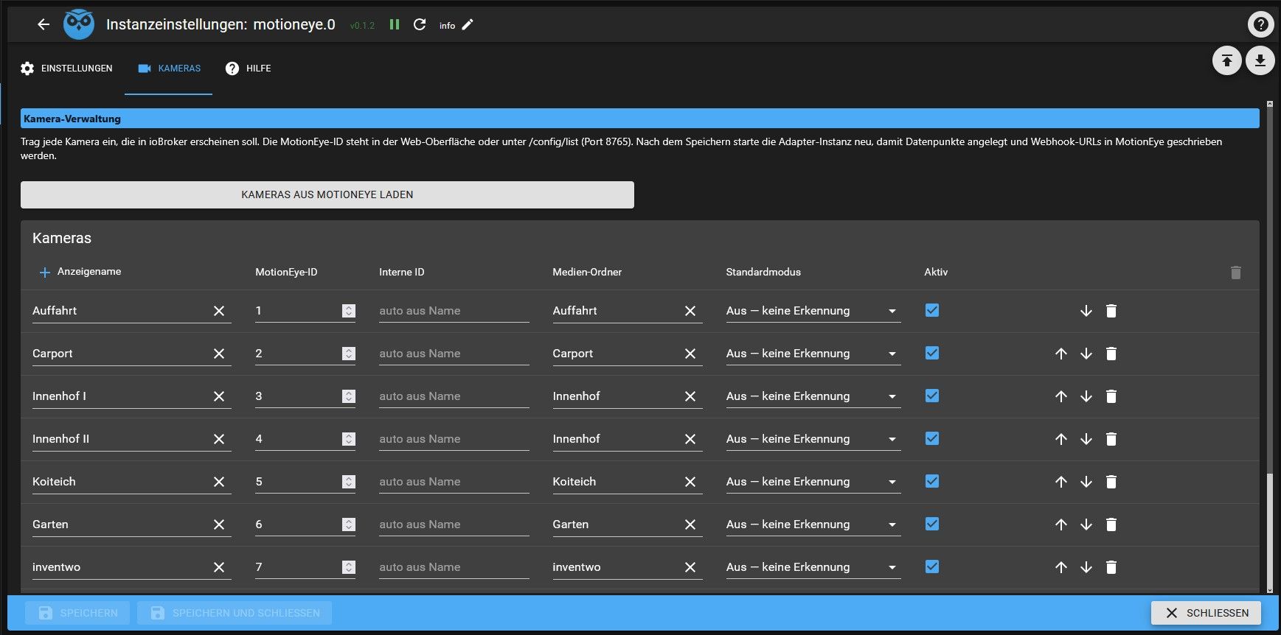Click MotionEye-ID stepper for Auffahrt
1281x635 pixels.
[349, 311]
